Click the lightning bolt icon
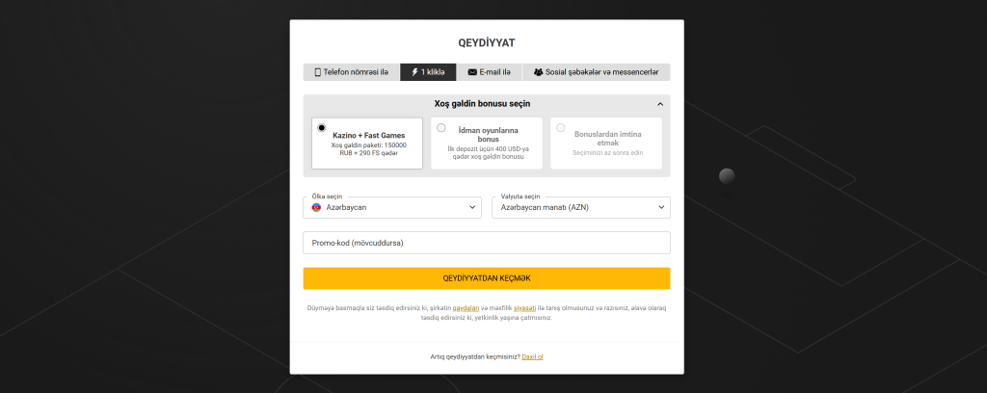The width and height of the screenshot is (987, 393). point(414,72)
